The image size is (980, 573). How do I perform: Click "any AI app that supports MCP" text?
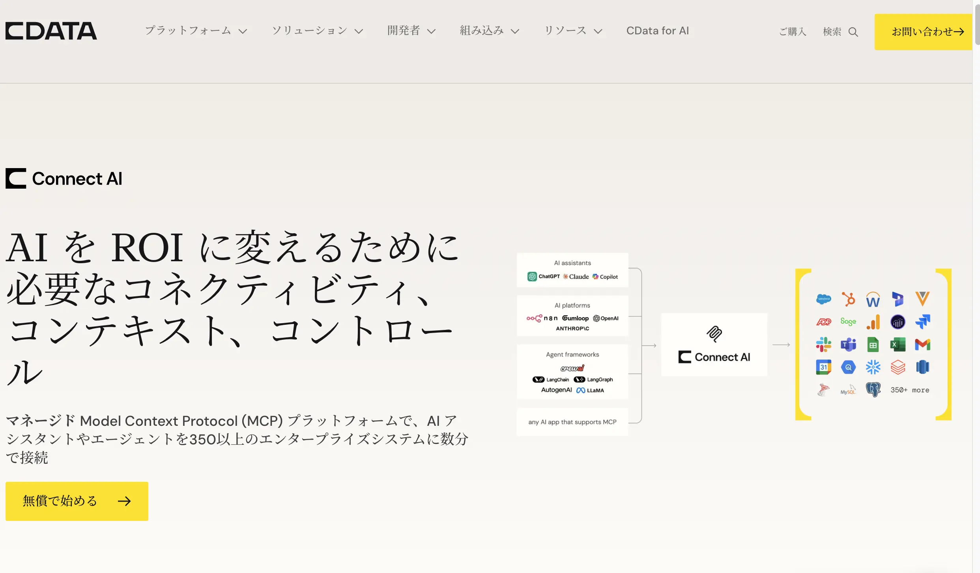pyautogui.click(x=572, y=422)
